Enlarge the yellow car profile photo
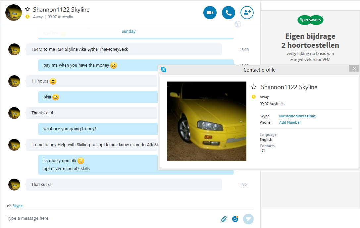 [x=207, y=121]
